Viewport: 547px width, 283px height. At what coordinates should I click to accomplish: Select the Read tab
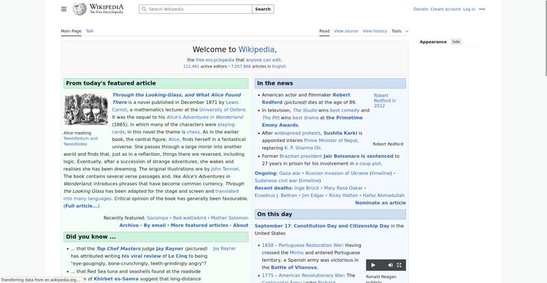324,31
